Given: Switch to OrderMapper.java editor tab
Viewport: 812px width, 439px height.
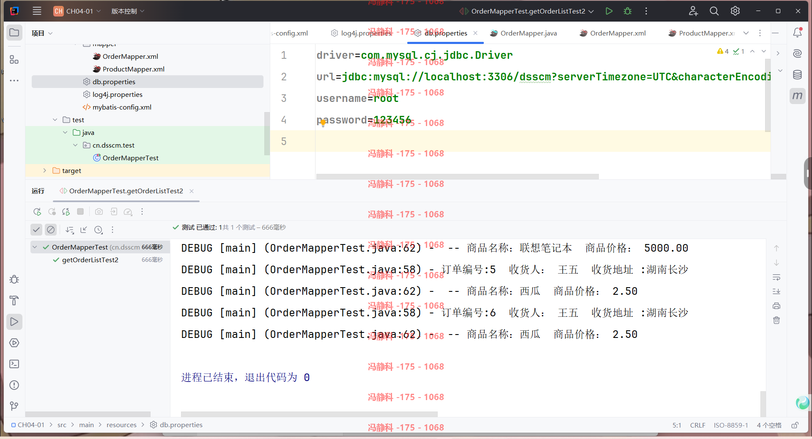Looking at the screenshot, I should click(524, 33).
